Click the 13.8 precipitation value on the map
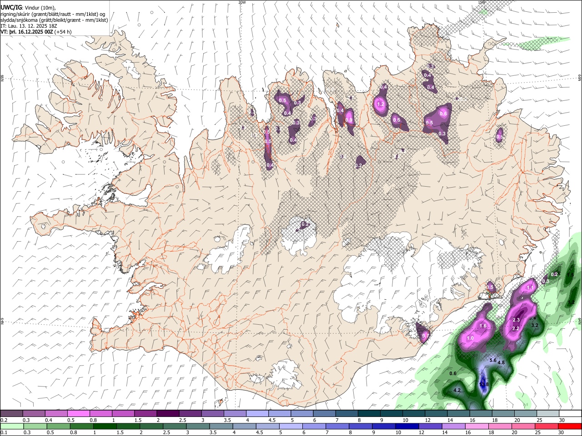The image size is (582, 436). click(484, 384)
